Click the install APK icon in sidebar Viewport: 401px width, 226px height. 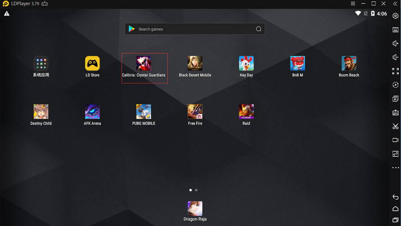[396, 112]
